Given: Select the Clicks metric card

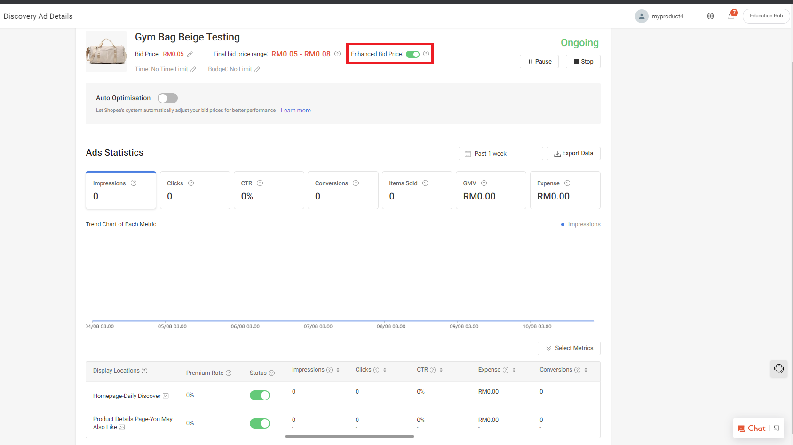Looking at the screenshot, I should 195,190.
